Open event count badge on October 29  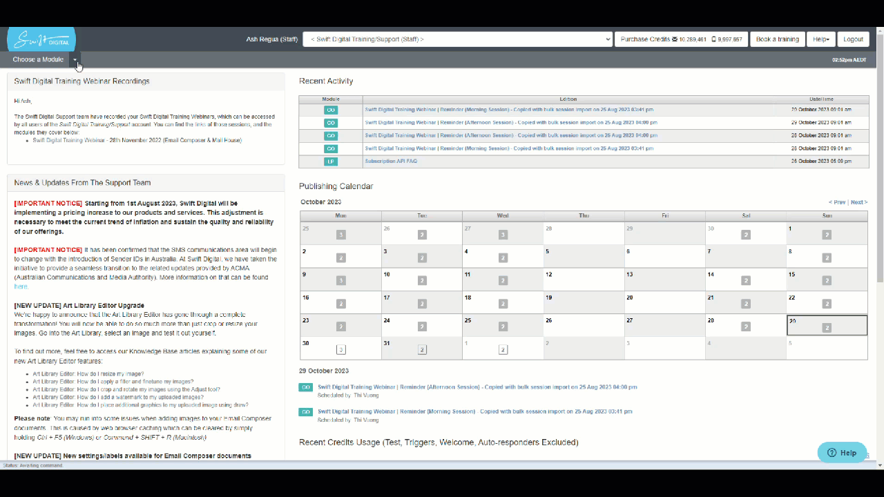[827, 328]
